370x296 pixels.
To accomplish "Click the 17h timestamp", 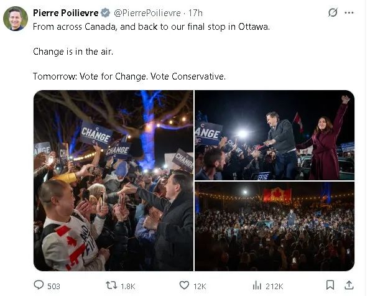I will tap(195, 13).
